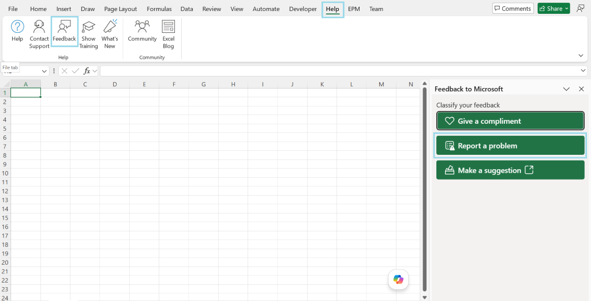Select row 18 header

point(5,245)
